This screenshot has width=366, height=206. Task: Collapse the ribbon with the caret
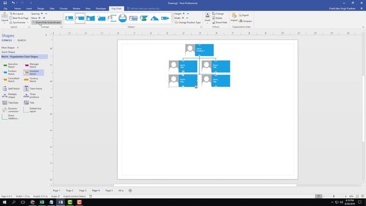[x=363, y=27]
